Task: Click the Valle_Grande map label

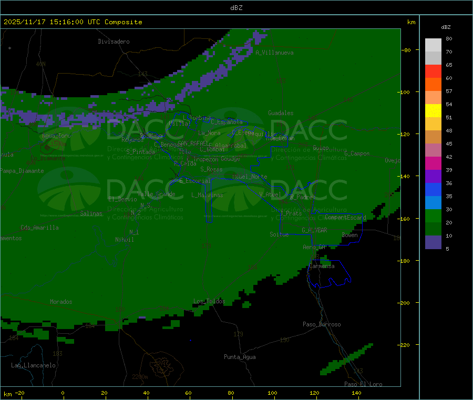Action: point(156,194)
